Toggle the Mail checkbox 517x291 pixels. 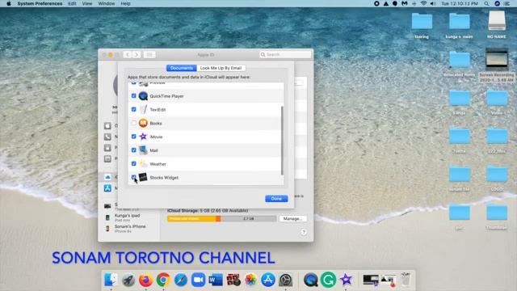(x=133, y=150)
